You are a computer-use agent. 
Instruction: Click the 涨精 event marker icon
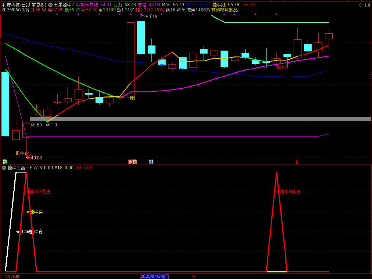coord(132,162)
